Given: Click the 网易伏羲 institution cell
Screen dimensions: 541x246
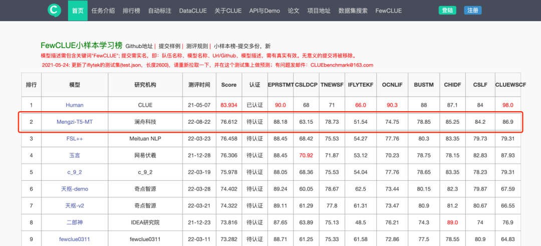Looking at the screenshot, I should [x=145, y=155].
